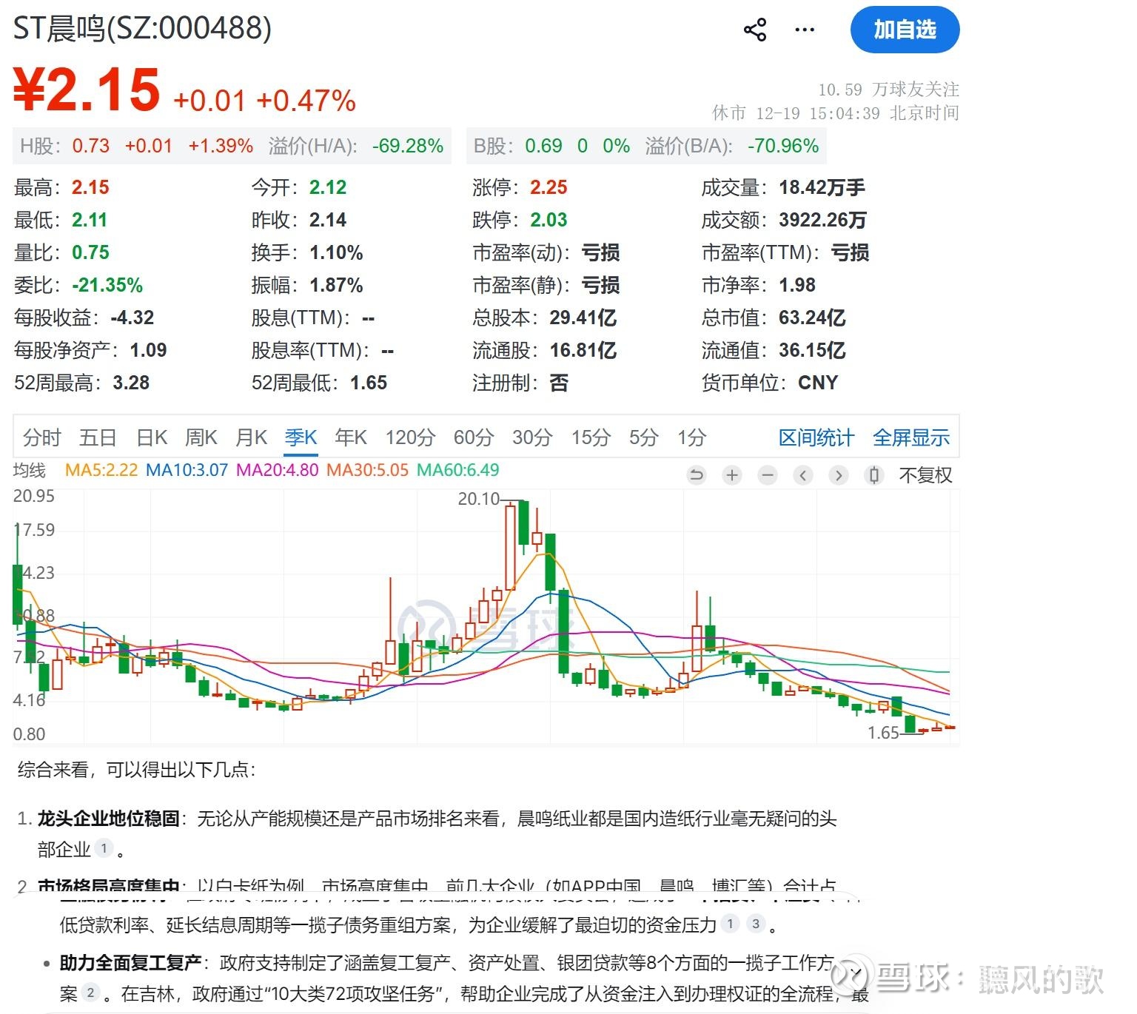The width and height of the screenshot is (1137, 1014).
Task: Switch to the 1分 chart tab
Action: pos(691,438)
